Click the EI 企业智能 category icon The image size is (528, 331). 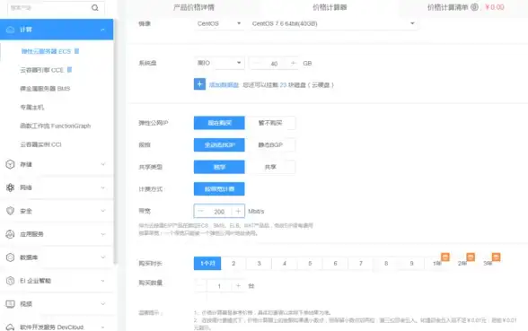point(11,281)
